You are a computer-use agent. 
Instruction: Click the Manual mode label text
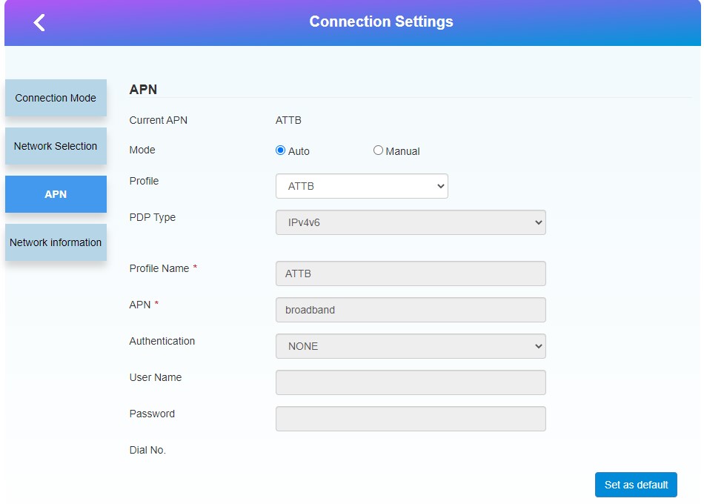[402, 151]
